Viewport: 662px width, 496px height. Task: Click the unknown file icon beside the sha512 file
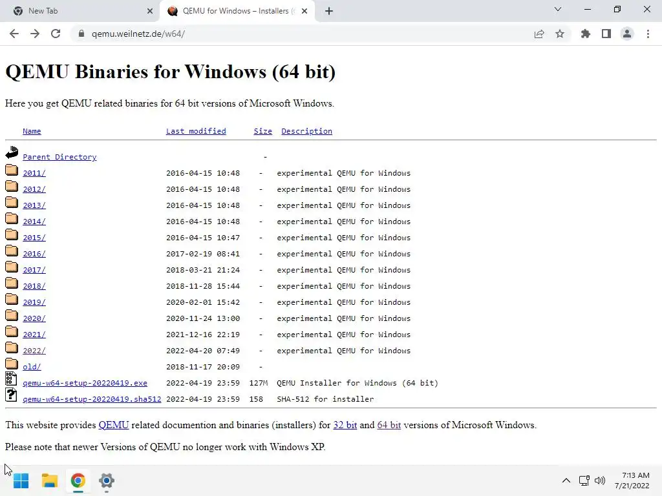(x=12, y=395)
